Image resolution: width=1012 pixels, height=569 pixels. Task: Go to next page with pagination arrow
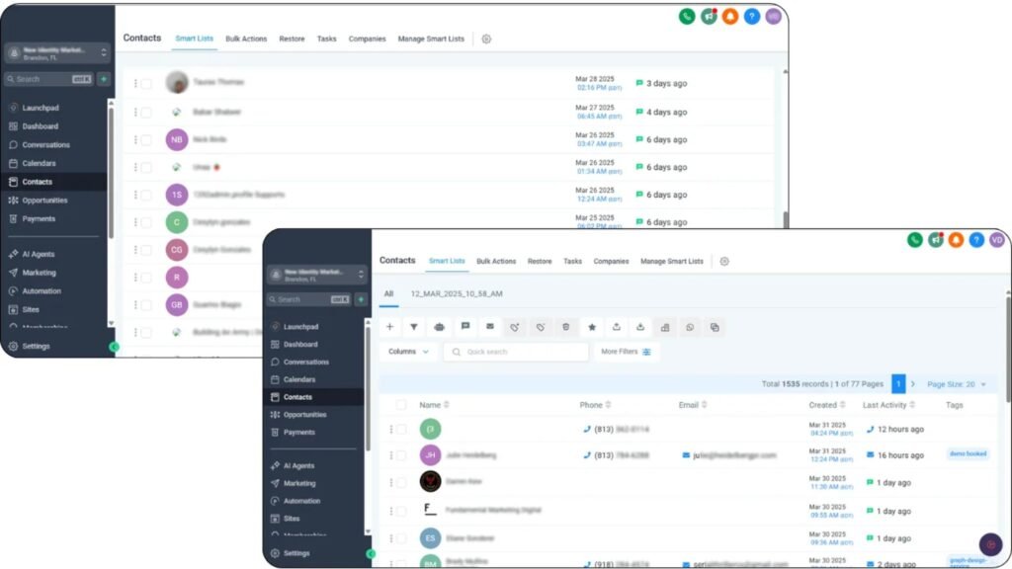coord(913,384)
